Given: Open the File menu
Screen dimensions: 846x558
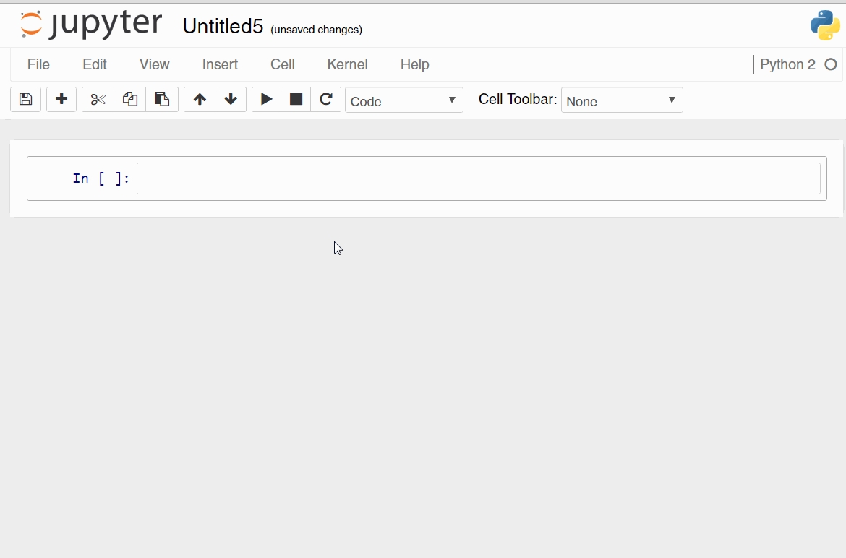Looking at the screenshot, I should pyautogui.click(x=38, y=64).
